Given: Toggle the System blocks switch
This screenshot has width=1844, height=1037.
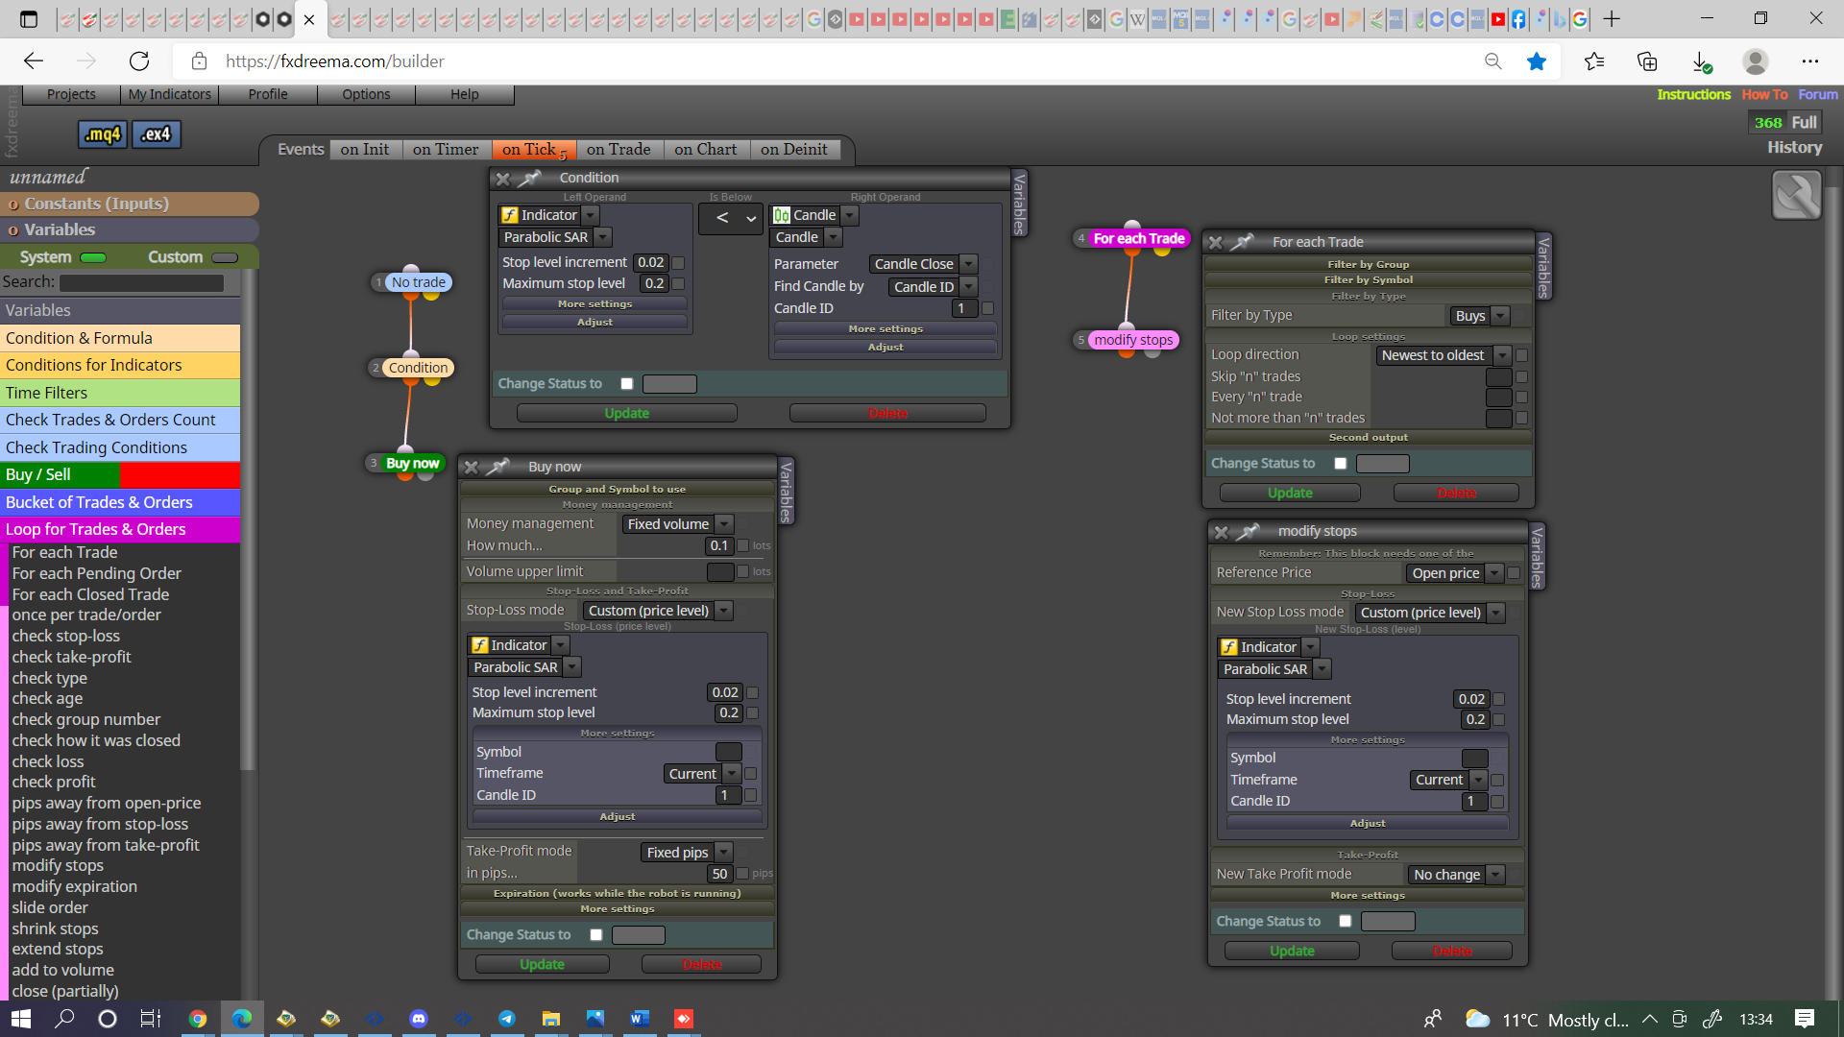Looking at the screenshot, I should pos(93,257).
